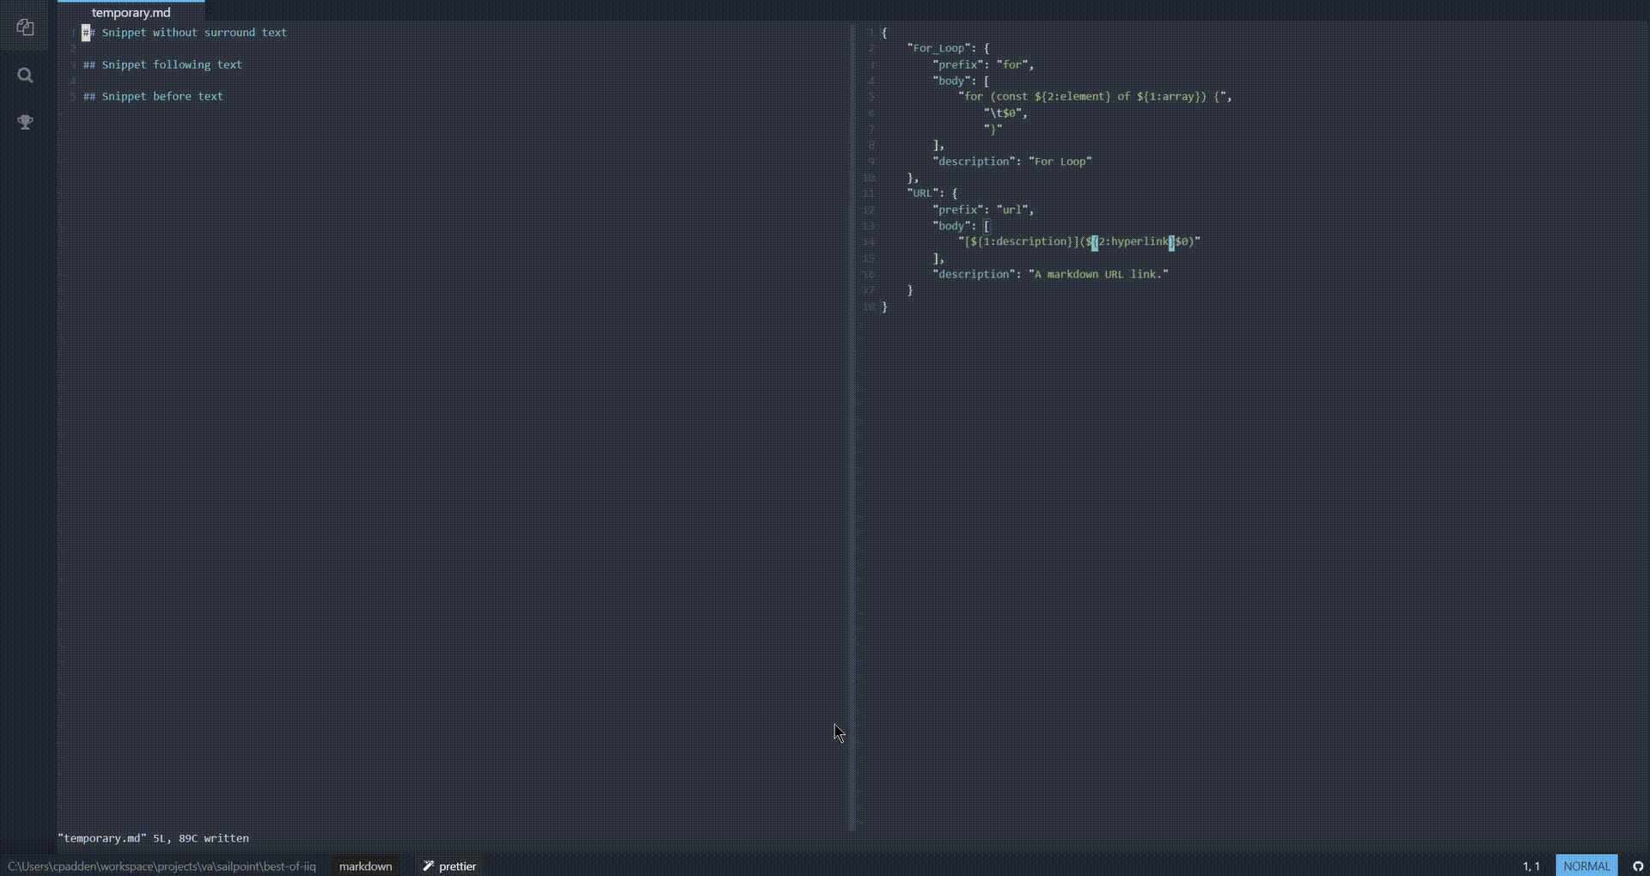
Task: Click the [${1:description}] markdown link body line
Action: click(x=1079, y=241)
